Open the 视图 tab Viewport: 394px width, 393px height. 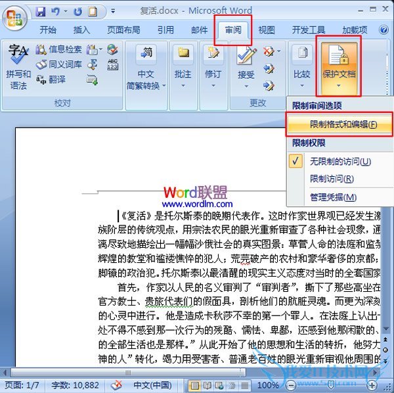(267, 30)
